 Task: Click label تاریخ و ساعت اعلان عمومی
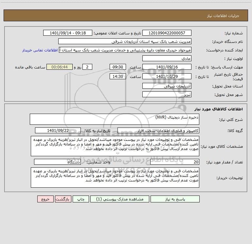coord(117,33)
